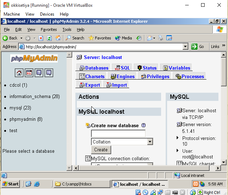Open the Back button history dropdown arrow

coord(21,38)
